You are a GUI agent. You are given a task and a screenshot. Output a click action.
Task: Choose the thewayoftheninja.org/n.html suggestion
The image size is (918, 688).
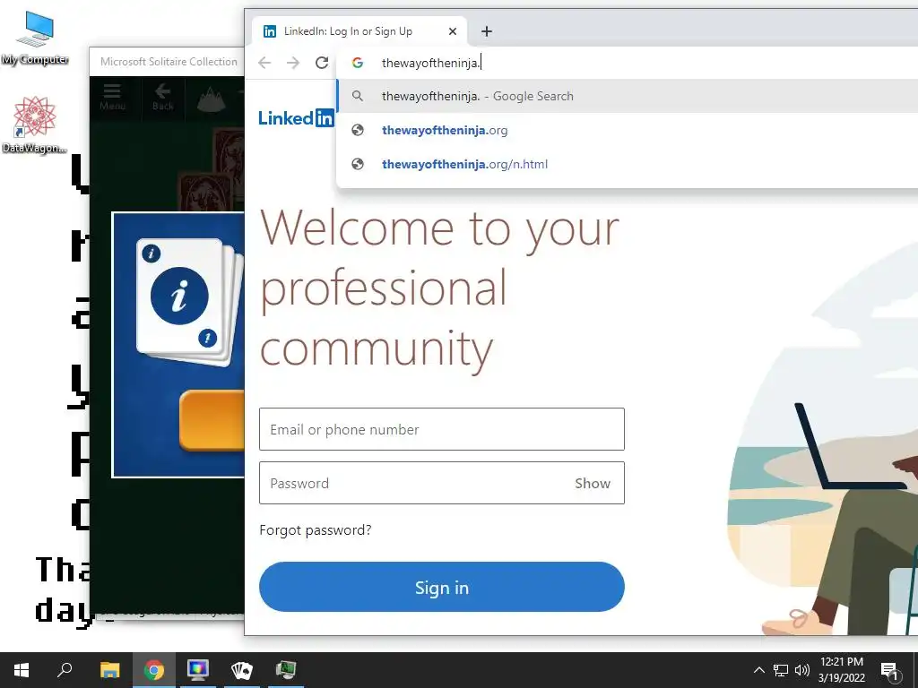coord(627,164)
